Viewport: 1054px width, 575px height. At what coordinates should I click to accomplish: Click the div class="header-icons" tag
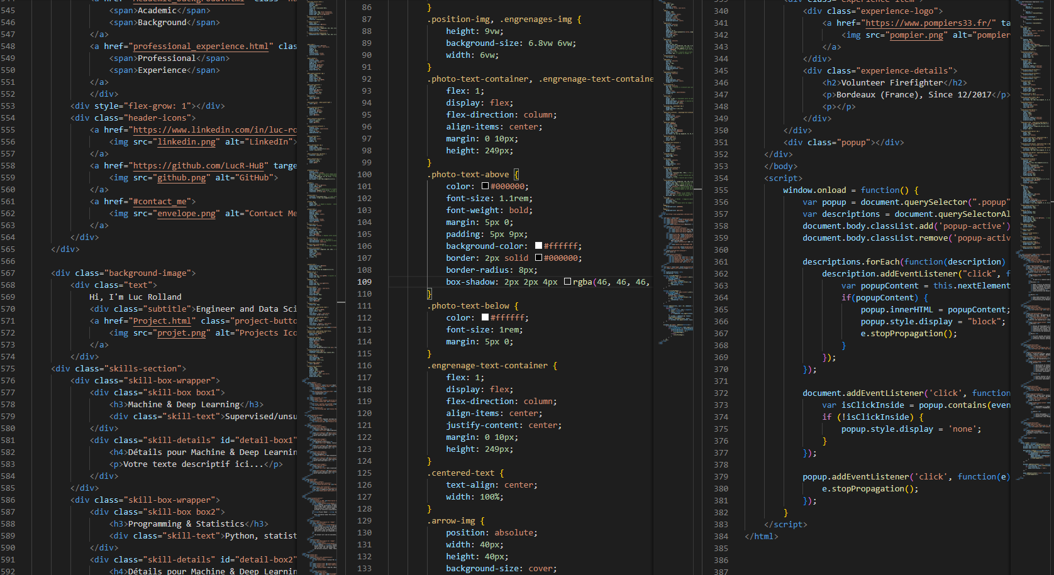point(133,118)
